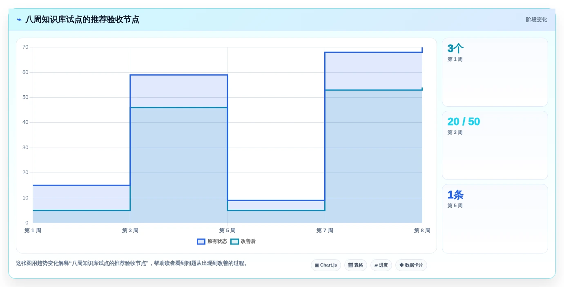Select the Chart.js tag chip
The height and width of the screenshot is (287, 564).
tap(326, 265)
